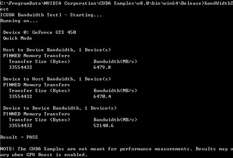Click the first PINNED Memory Transfers line
233x158 pixels.
click(x=36, y=56)
